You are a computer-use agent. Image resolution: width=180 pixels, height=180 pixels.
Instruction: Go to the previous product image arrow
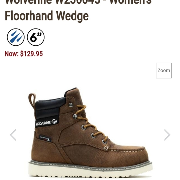(x=13, y=135)
